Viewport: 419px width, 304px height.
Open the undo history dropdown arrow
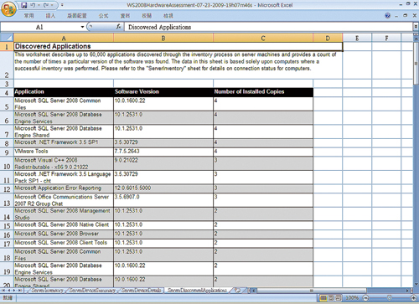pyautogui.click(x=39, y=5)
